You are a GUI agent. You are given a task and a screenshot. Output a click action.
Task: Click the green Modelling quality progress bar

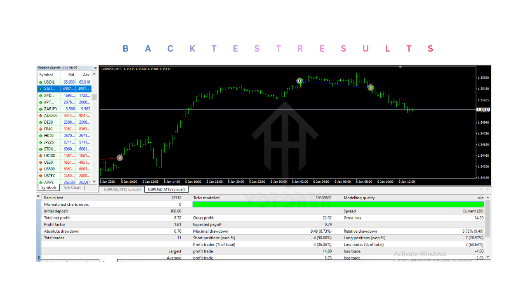click(x=338, y=204)
